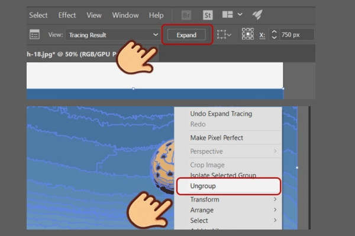Viewport: 355px width, 236px height.
Task: Open the Help menu
Action: point(156,15)
